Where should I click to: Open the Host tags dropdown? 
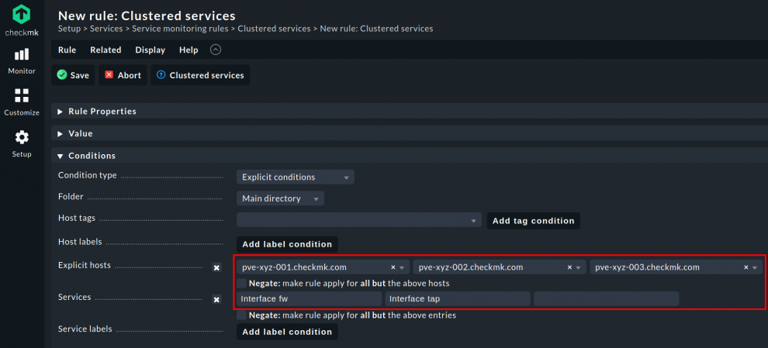[359, 221]
